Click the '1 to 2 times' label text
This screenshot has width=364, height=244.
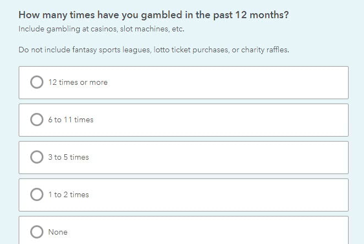click(x=68, y=195)
